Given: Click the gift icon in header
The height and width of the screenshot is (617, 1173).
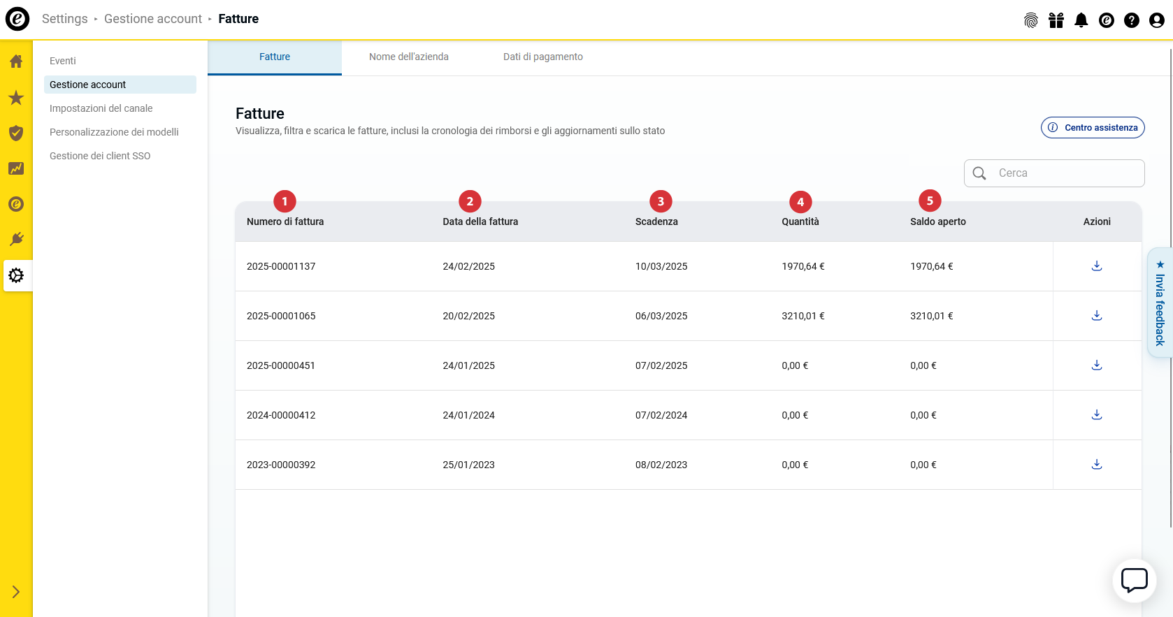Looking at the screenshot, I should click(x=1056, y=20).
